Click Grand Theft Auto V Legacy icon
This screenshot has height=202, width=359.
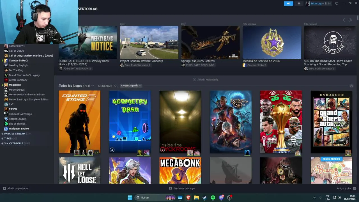coord(6,75)
